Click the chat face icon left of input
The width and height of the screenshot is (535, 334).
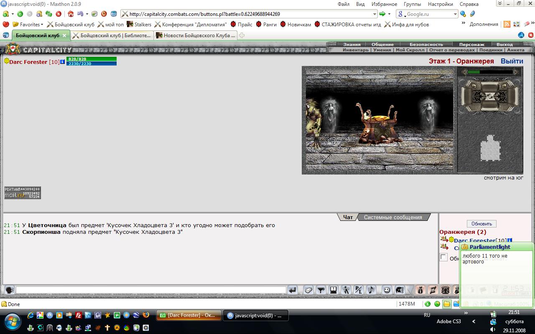pos(9,290)
